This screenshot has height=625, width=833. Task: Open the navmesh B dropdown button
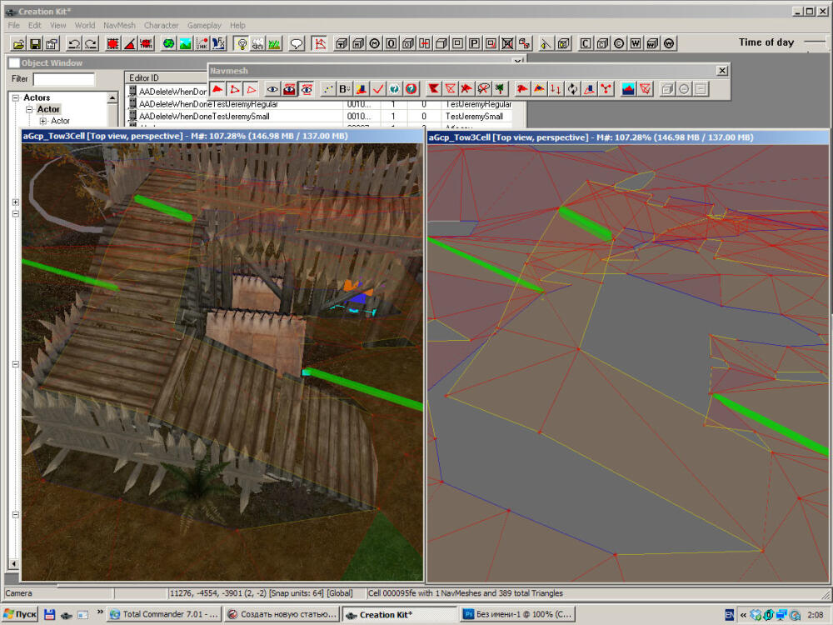tap(344, 89)
